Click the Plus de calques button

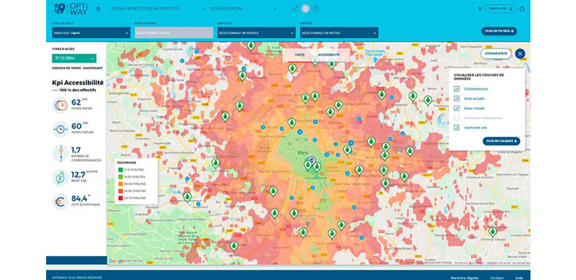click(x=501, y=141)
